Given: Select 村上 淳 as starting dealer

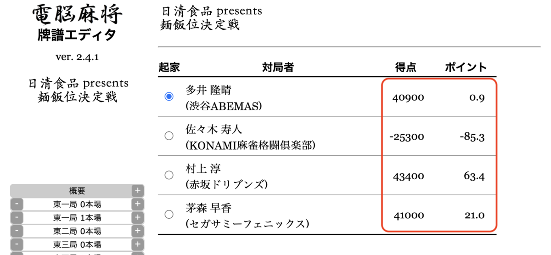Looking at the screenshot, I should pyautogui.click(x=169, y=175).
